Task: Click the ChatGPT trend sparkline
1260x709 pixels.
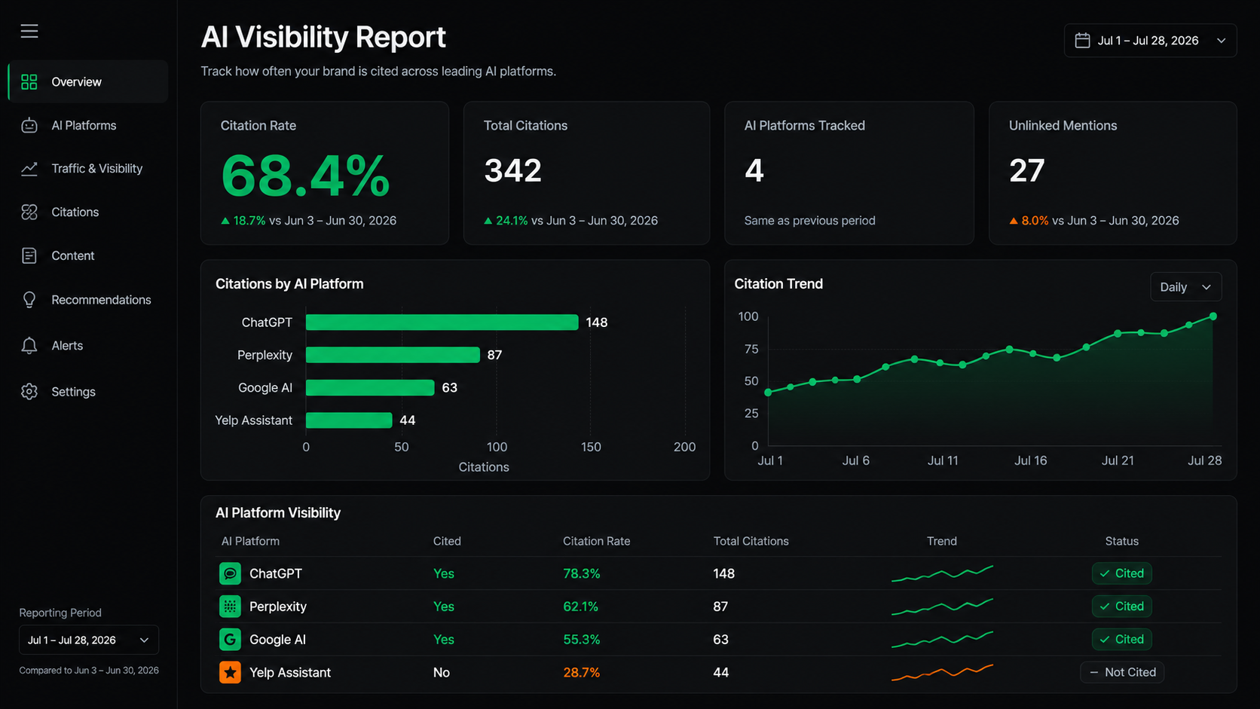Action: 942,573
